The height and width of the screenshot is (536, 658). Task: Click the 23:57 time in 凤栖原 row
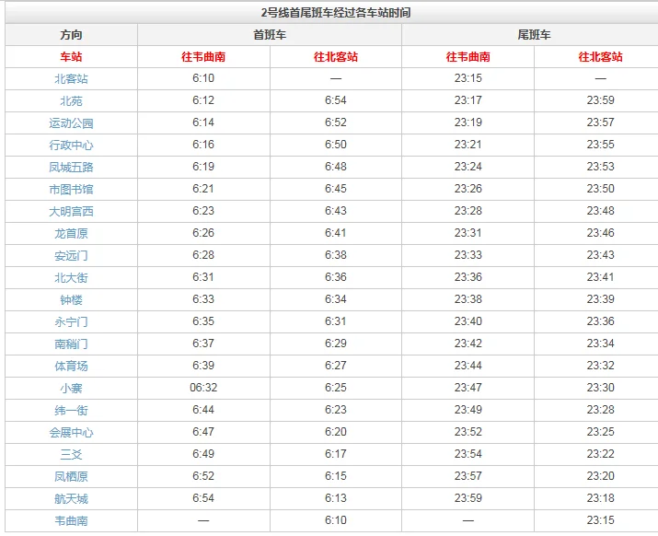(x=468, y=476)
